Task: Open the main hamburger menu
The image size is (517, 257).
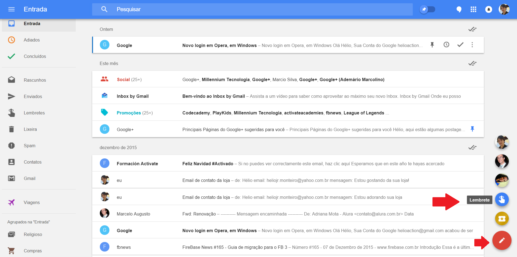Action: coord(11,9)
